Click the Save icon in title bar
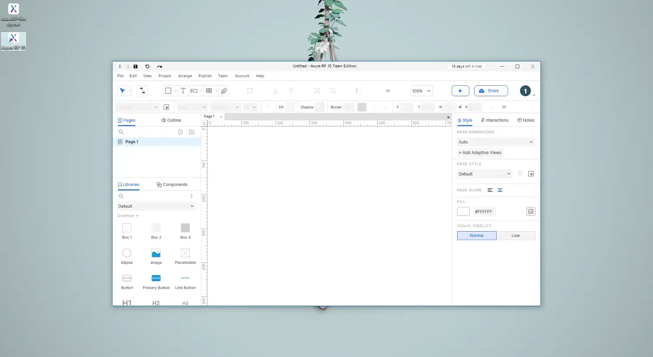 [135, 67]
